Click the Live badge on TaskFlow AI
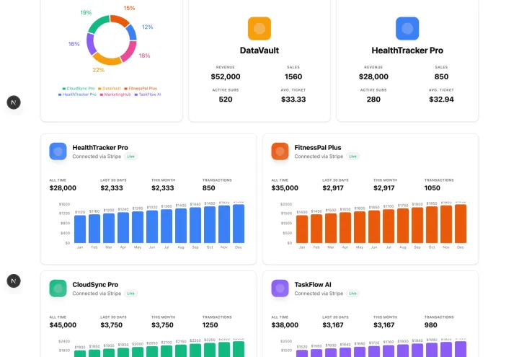Viewport: 519px width, 357px height. (x=352, y=294)
